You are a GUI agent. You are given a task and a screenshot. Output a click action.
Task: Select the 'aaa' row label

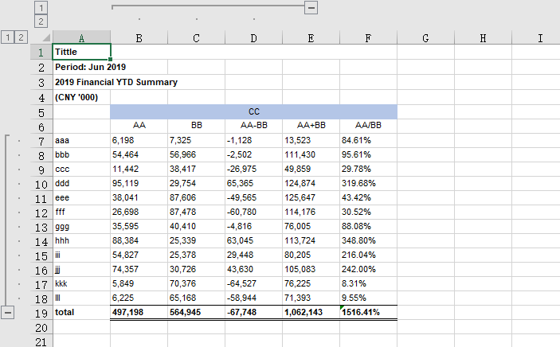pos(81,141)
